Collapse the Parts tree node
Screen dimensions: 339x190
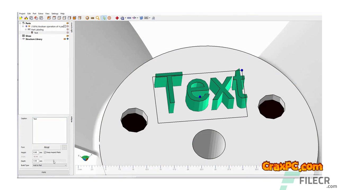(20, 23)
